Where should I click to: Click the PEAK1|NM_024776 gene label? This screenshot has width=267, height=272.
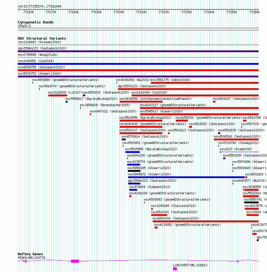(31, 258)
